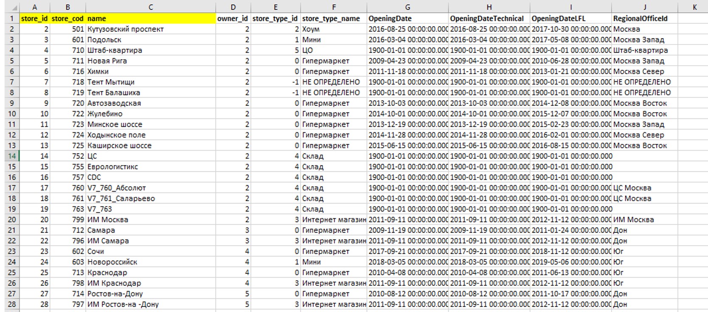Click the yellow name header cell
The image size is (708, 312).
(150, 19)
